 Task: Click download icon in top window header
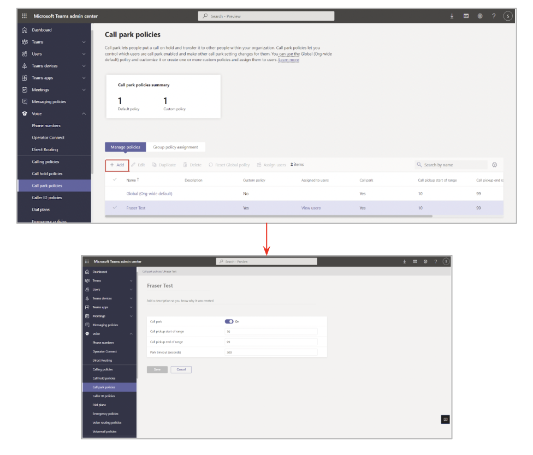(x=452, y=16)
